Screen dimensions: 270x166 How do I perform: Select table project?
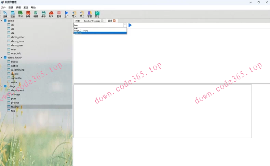[x=15, y=103]
